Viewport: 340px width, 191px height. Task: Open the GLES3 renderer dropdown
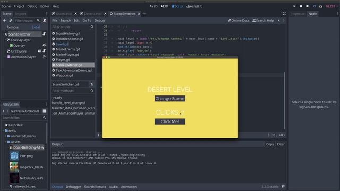coord(331,6)
